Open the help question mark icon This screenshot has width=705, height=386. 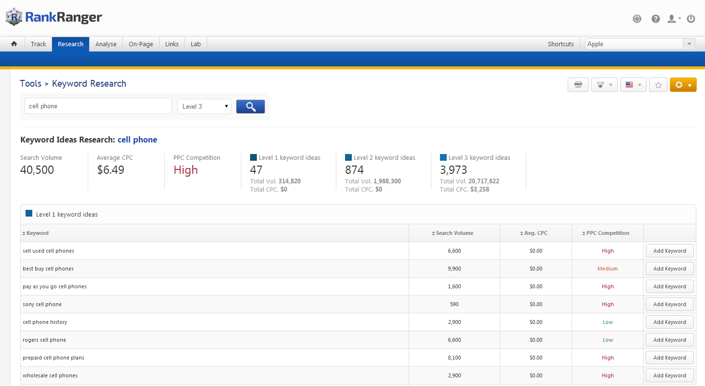click(x=655, y=19)
